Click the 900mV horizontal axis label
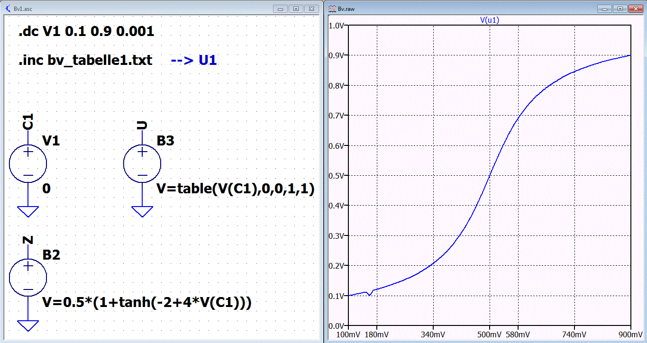 click(x=630, y=335)
